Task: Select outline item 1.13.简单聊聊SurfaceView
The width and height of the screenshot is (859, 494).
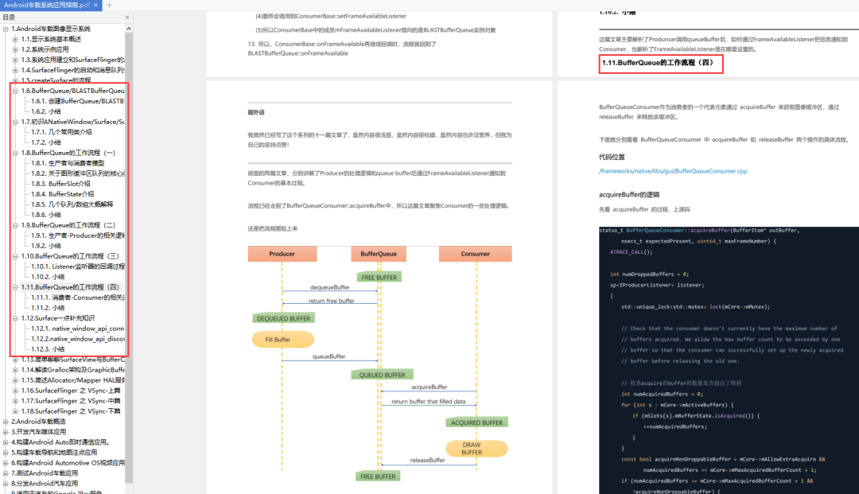Action: (x=72, y=360)
